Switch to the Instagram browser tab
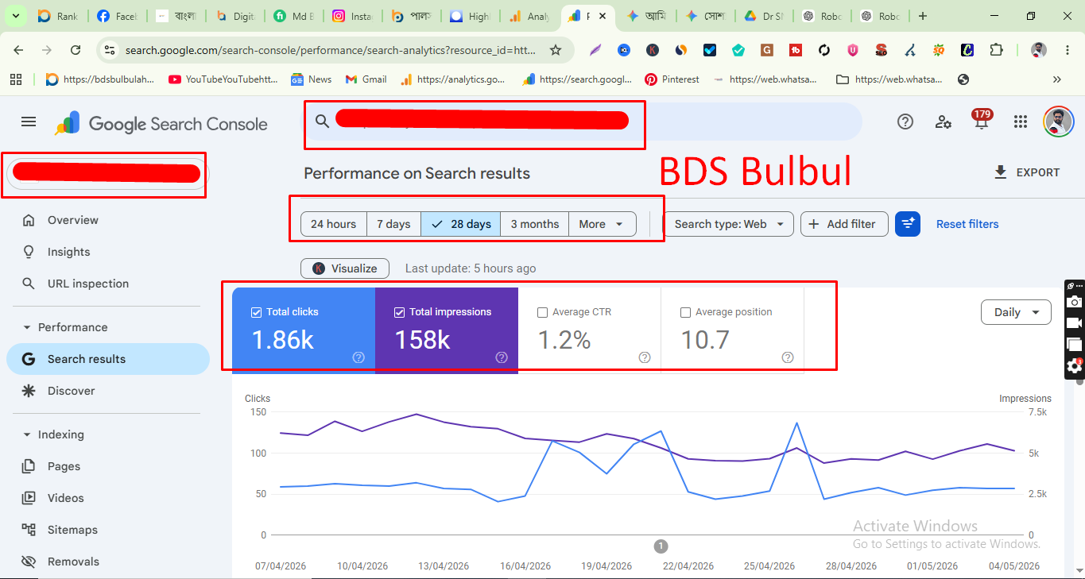Screen dimensions: 1085x579 click(x=352, y=16)
